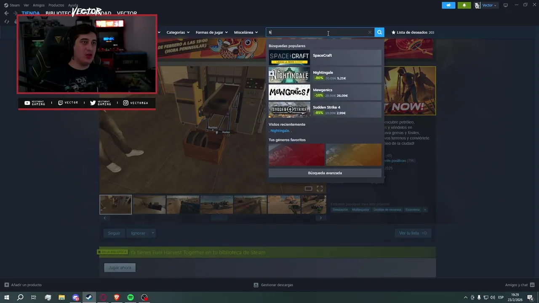This screenshot has height=303, width=539.
Task: Select the fourth screenshot thumbnail
Action: click(216, 205)
